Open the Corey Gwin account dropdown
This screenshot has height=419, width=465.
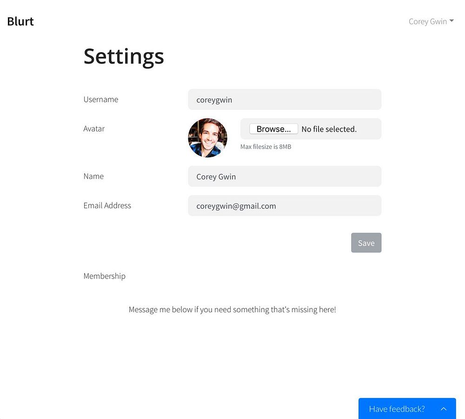431,21
